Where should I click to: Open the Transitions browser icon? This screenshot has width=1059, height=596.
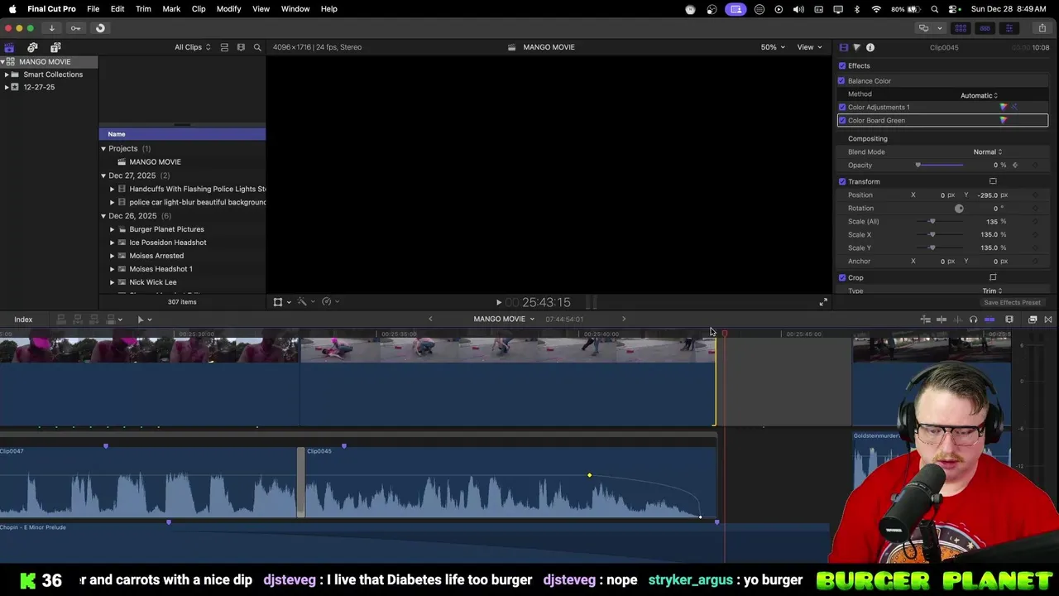pos(1048,320)
